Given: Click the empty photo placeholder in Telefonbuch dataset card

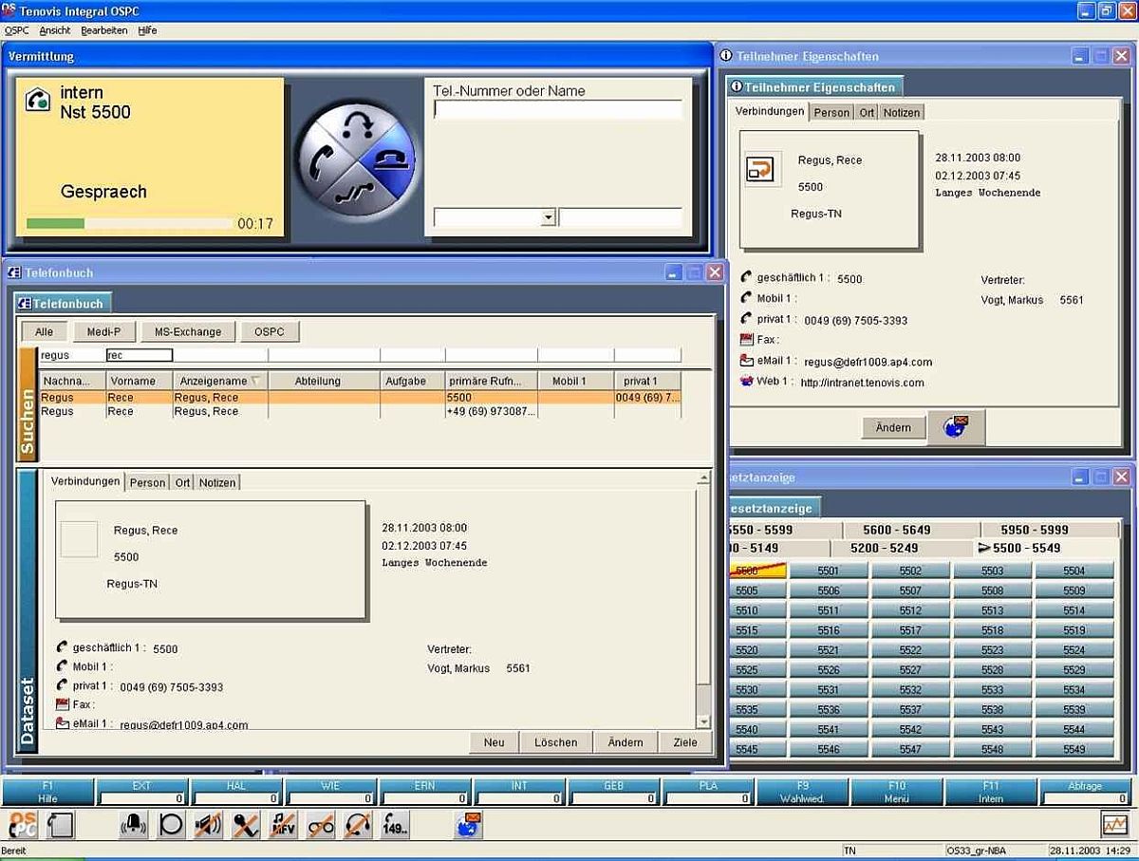Looking at the screenshot, I should (79, 538).
